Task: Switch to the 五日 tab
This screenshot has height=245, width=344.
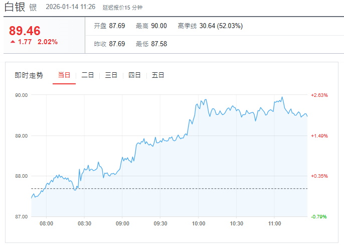Action: point(158,75)
